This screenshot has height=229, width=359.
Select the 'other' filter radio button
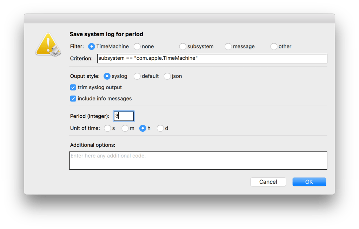274,46
